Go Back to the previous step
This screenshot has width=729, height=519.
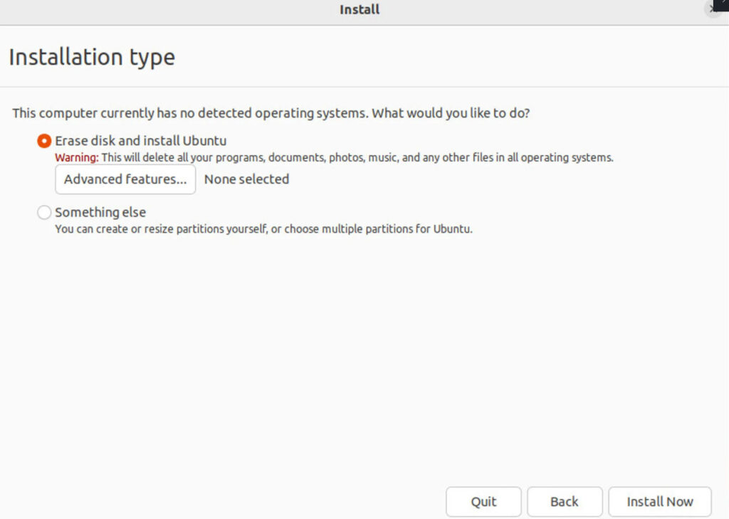tap(565, 502)
